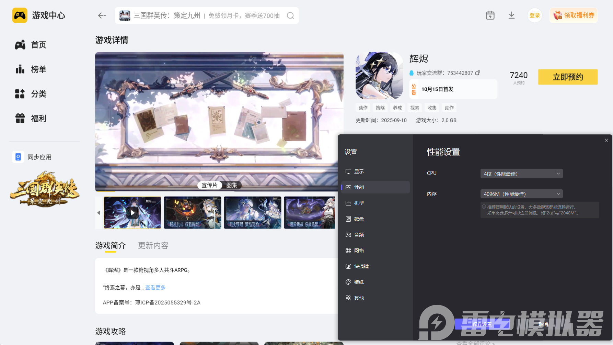Image resolution: width=613 pixels, height=345 pixels.
Task: Open the 内存 memory dropdown
Action: pyautogui.click(x=521, y=194)
